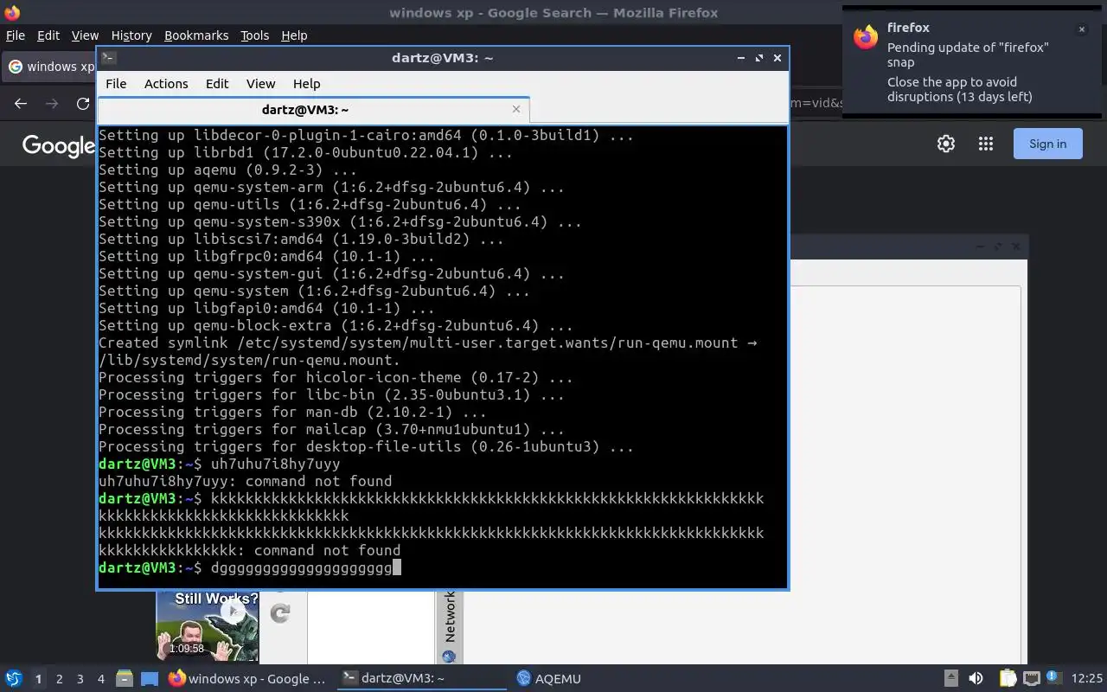Click the network connection tray icon
1107x692 pixels.
point(1031,678)
